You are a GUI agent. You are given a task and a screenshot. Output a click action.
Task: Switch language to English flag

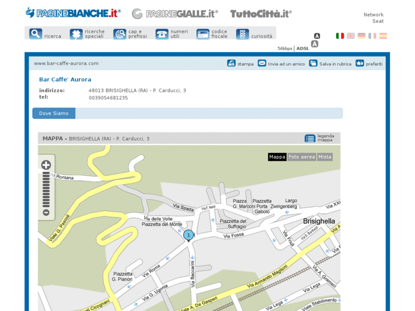tap(350, 36)
